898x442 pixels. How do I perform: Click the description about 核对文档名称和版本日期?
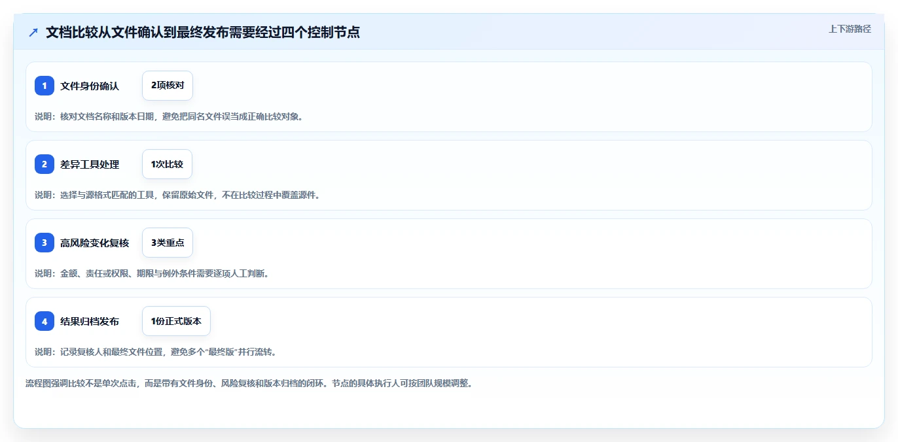point(169,116)
